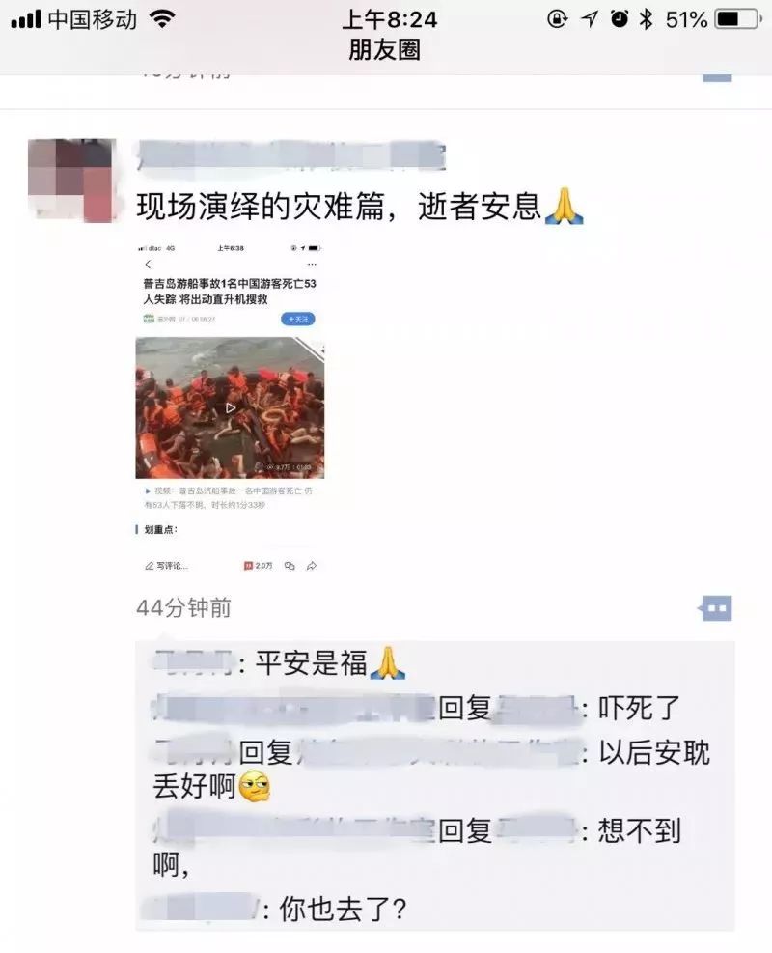Tap the 写评论 comment field
772x953 pixels.
[166, 566]
